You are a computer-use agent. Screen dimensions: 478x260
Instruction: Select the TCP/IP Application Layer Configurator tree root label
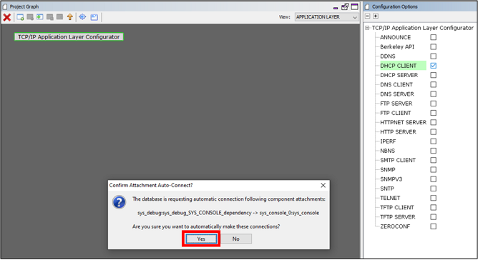coord(422,28)
